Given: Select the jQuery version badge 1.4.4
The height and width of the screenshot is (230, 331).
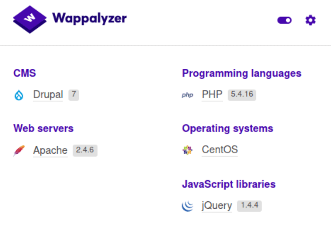Looking at the screenshot, I should coord(249,205).
